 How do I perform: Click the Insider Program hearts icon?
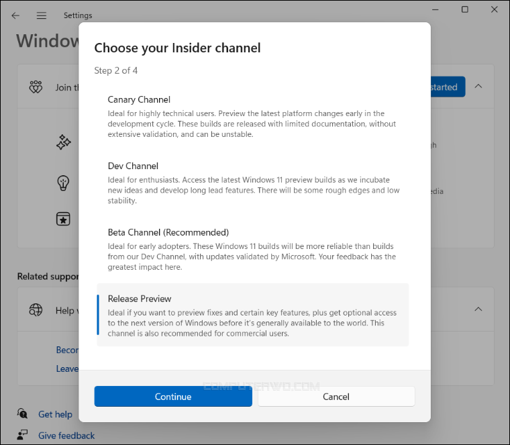36,87
